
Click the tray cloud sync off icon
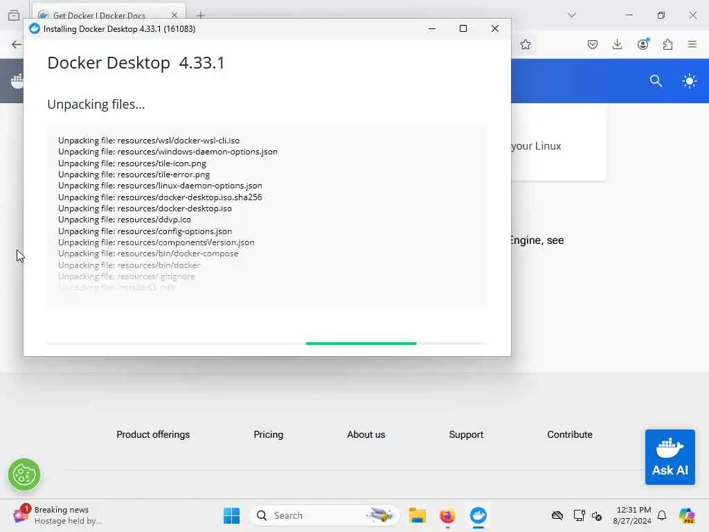(x=557, y=515)
